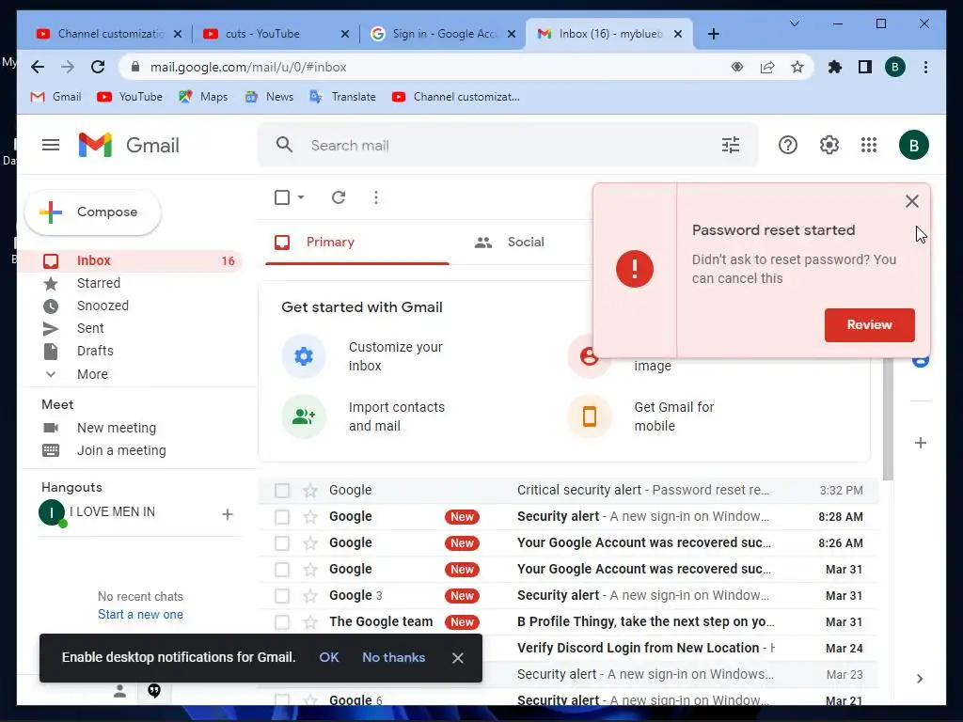
Task: Click the Search mail field
Action: (508, 145)
